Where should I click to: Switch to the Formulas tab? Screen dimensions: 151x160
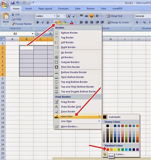[x=63, y=9]
